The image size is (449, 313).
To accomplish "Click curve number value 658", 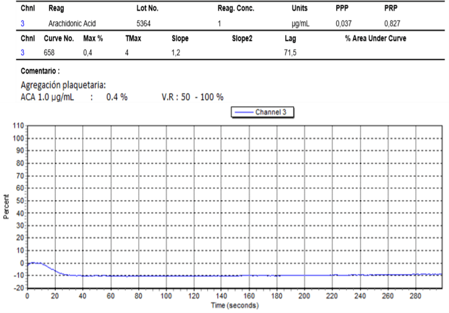I will (49, 53).
